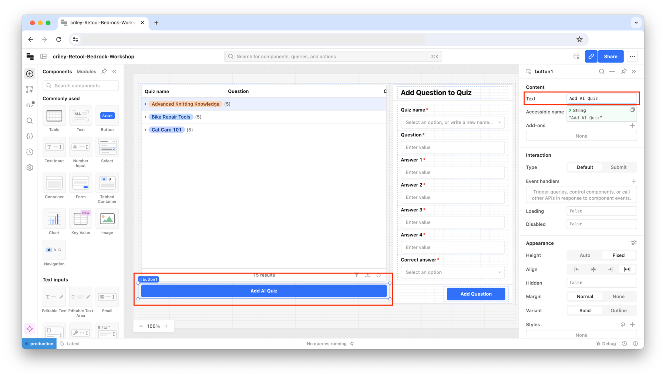Click the copy-link chain icon button
This screenshot has height=378, width=666.
pyautogui.click(x=591, y=57)
